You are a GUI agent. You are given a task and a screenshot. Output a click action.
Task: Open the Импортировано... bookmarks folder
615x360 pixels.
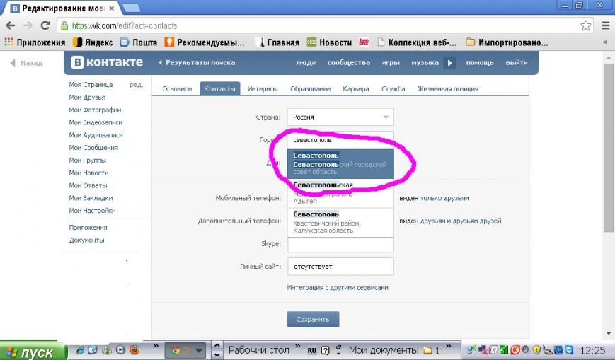tap(507, 42)
